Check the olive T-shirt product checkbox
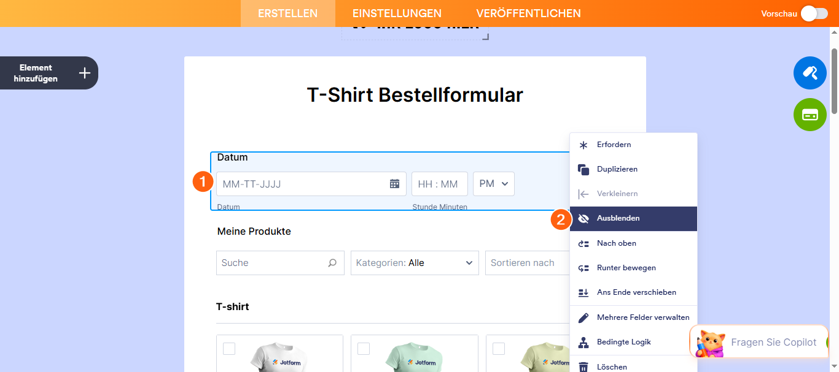This screenshot has height=372, width=839. (499, 349)
